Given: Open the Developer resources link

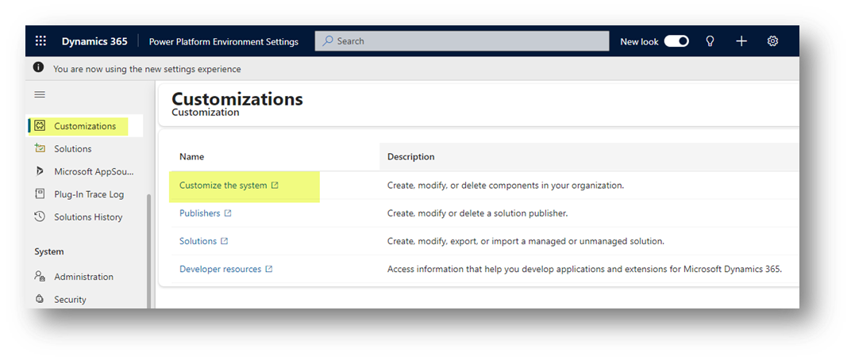Looking at the screenshot, I should click(221, 269).
